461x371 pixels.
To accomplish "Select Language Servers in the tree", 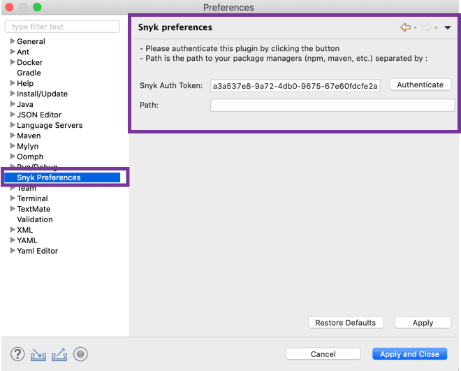I will (50, 125).
